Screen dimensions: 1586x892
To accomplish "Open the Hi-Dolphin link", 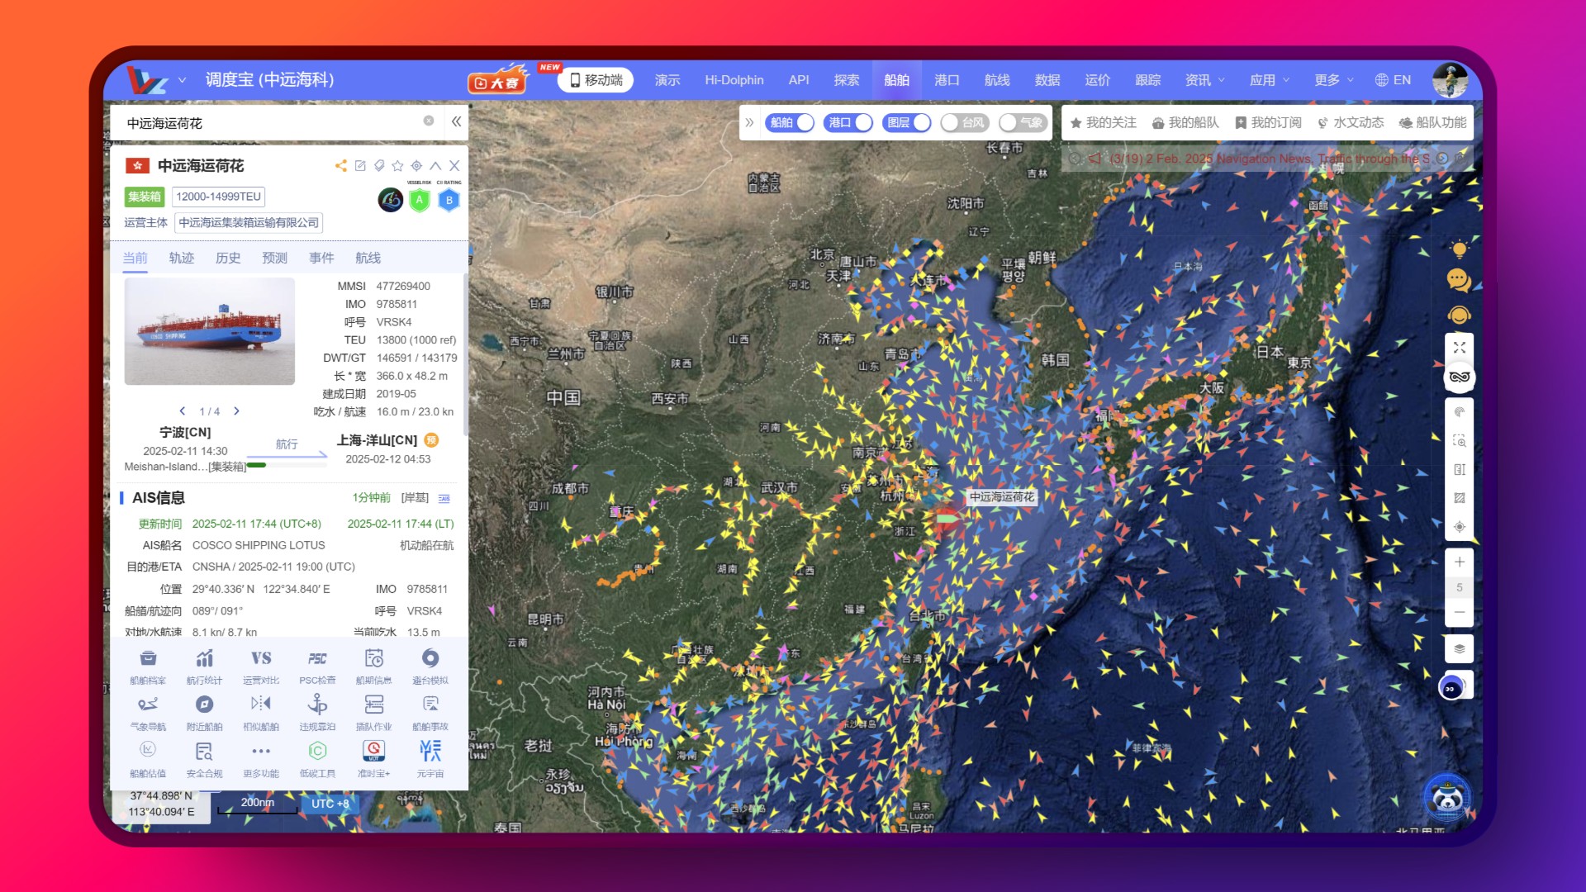I will 734,80.
